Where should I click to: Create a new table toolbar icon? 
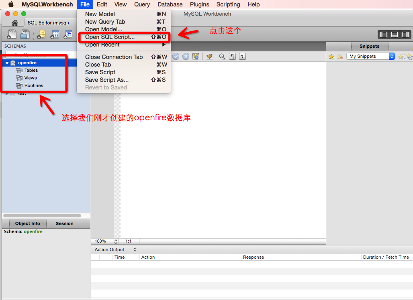55,34
